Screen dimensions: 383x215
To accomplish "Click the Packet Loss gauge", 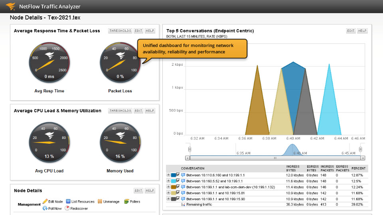I will 120,63.
